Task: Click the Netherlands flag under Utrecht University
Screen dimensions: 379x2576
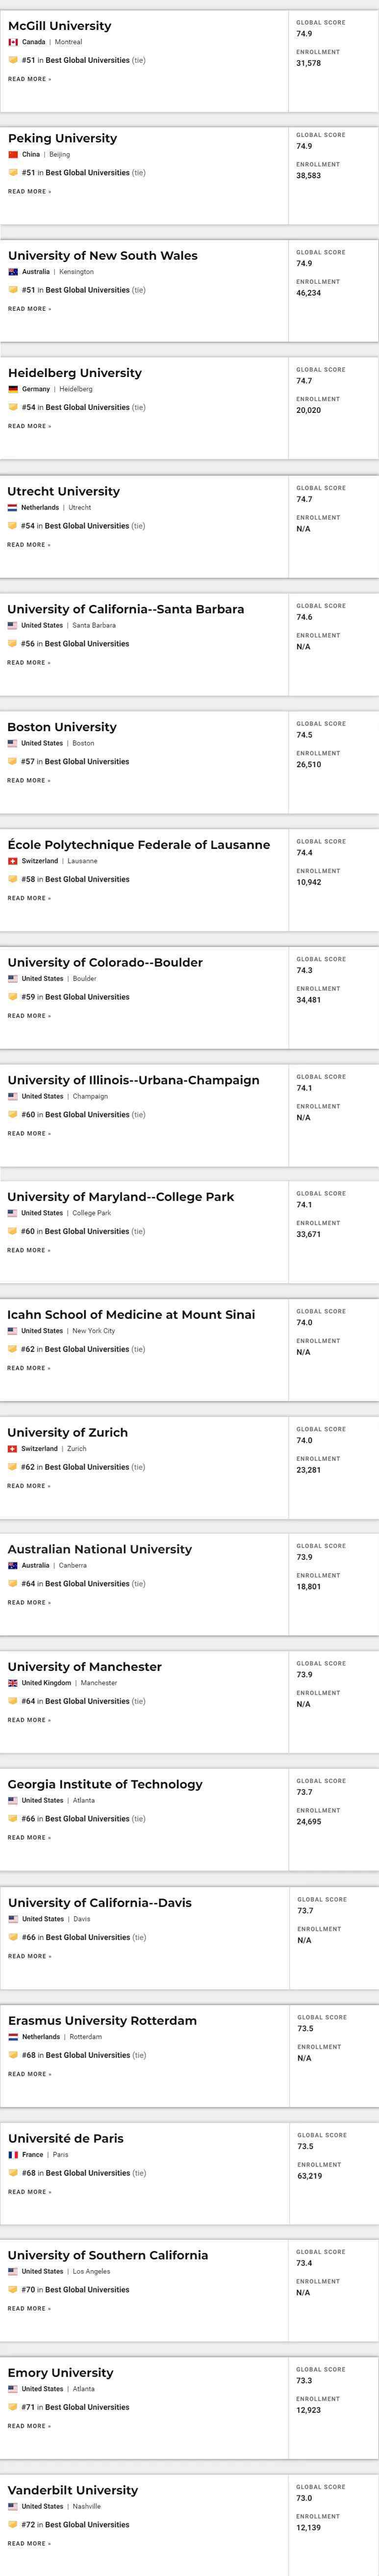Action: point(12,508)
